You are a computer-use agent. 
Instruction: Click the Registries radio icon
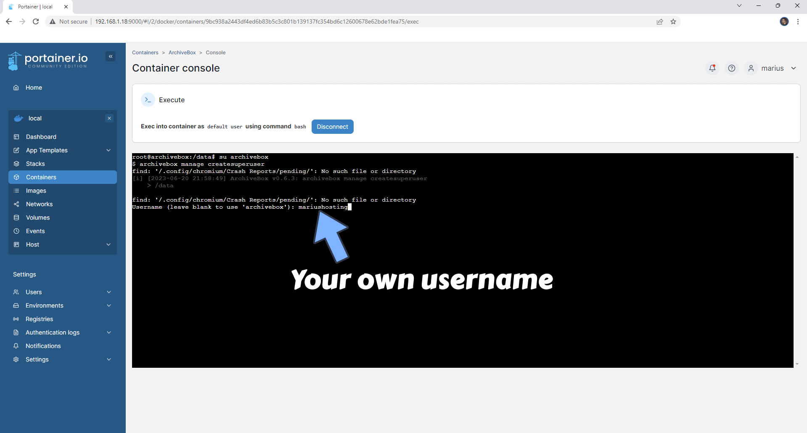[x=16, y=319]
